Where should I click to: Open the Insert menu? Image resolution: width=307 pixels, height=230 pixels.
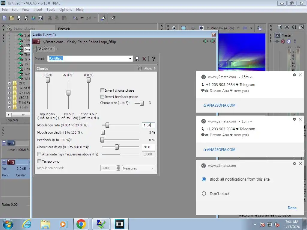click(38, 9)
